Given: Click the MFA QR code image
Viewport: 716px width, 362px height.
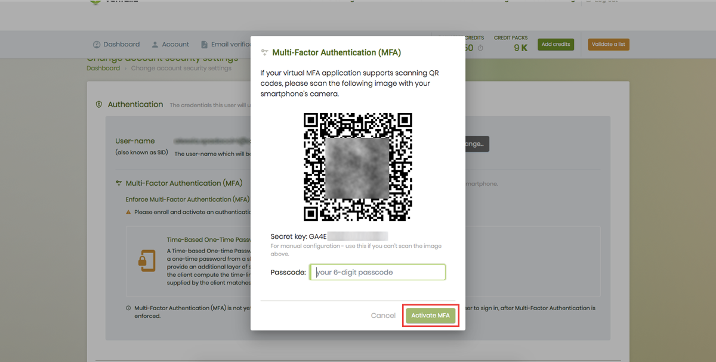Looking at the screenshot, I should [x=358, y=167].
